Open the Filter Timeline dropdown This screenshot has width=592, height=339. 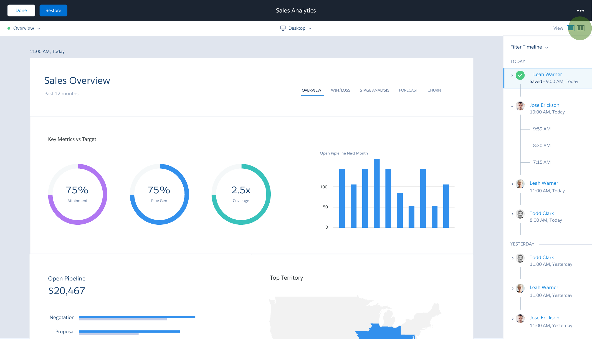pos(529,47)
